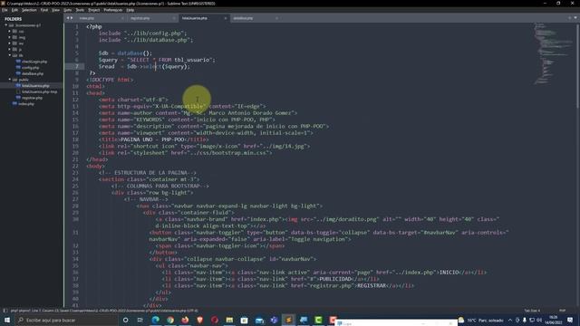
Task: Open the File menu
Action: [x=5, y=10]
